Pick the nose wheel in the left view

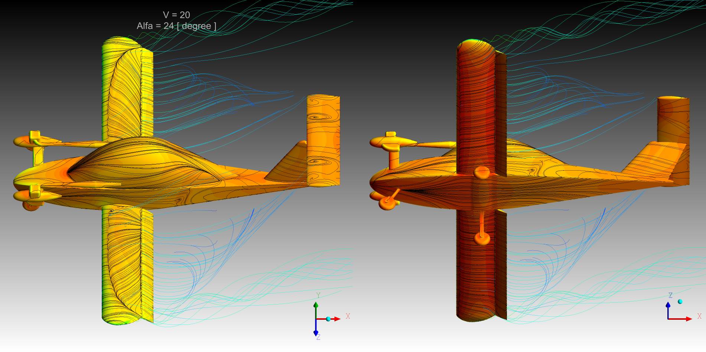coord(30,205)
